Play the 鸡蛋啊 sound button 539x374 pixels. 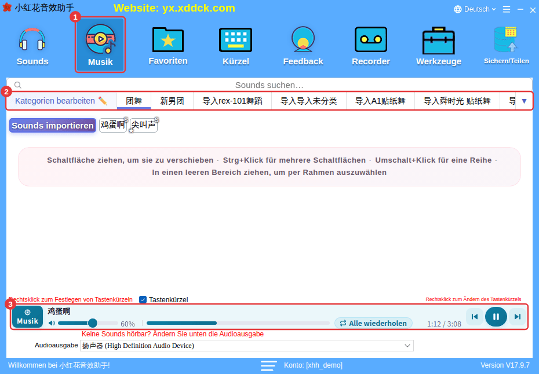(x=113, y=125)
